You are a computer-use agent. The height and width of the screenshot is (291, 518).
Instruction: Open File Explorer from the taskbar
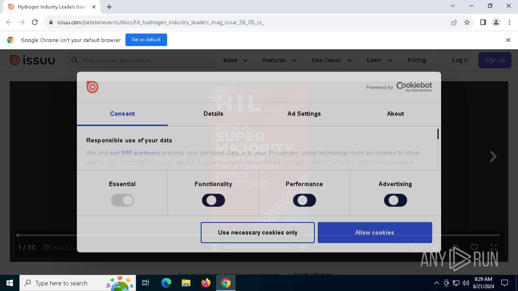(x=186, y=283)
